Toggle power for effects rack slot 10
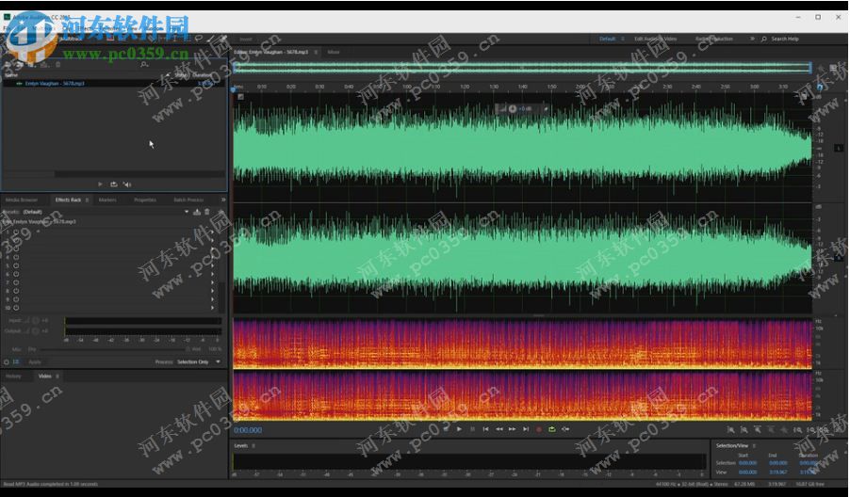This screenshot has width=850, height=497. pos(16,308)
